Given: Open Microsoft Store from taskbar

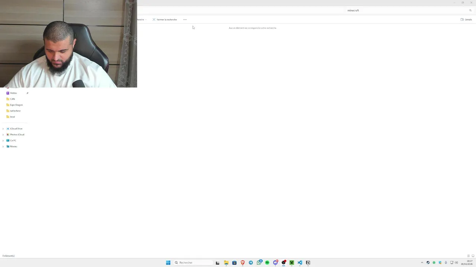Looking at the screenshot, I should tap(234, 263).
